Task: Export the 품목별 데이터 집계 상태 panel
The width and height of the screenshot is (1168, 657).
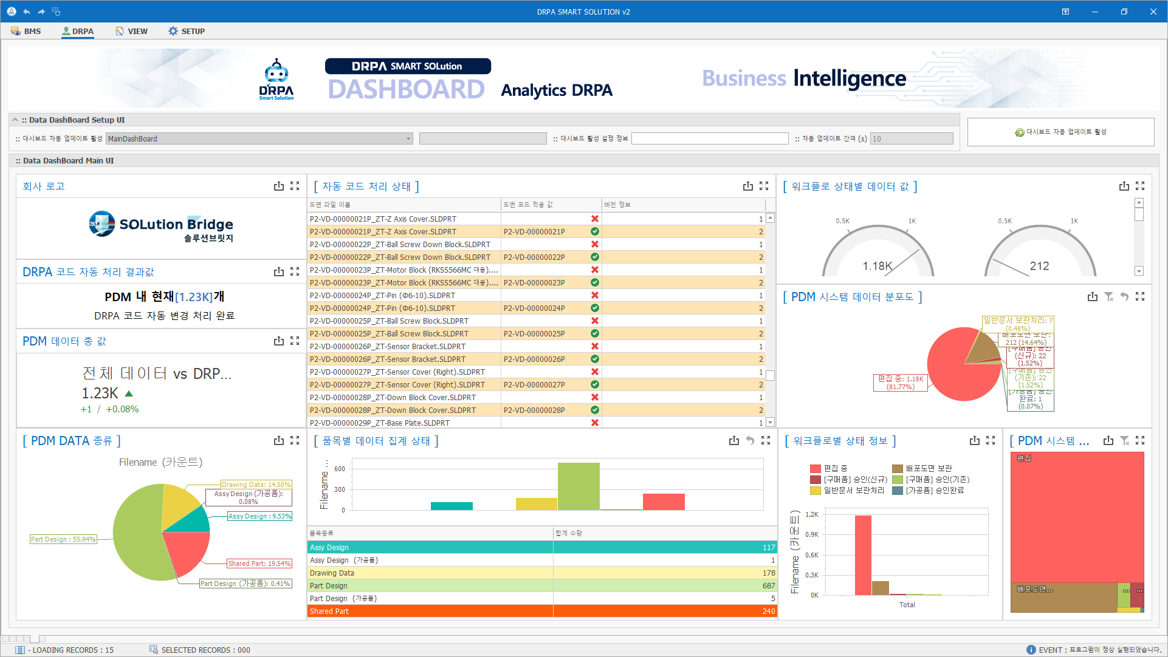Action: (x=734, y=441)
